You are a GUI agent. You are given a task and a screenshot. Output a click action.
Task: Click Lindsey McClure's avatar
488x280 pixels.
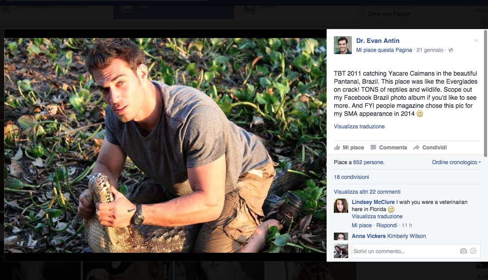[x=341, y=206]
